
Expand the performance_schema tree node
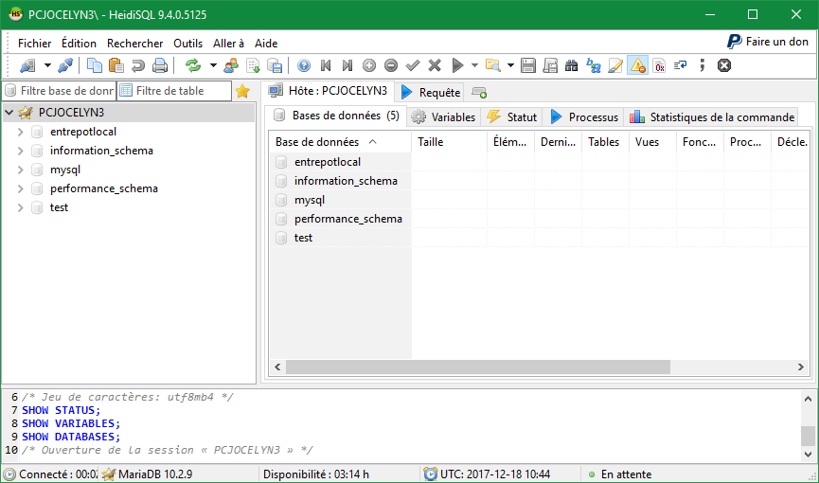[21, 188]
